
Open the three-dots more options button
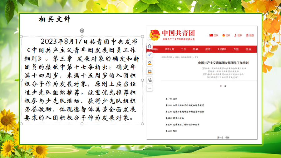(x=150, y=88)
